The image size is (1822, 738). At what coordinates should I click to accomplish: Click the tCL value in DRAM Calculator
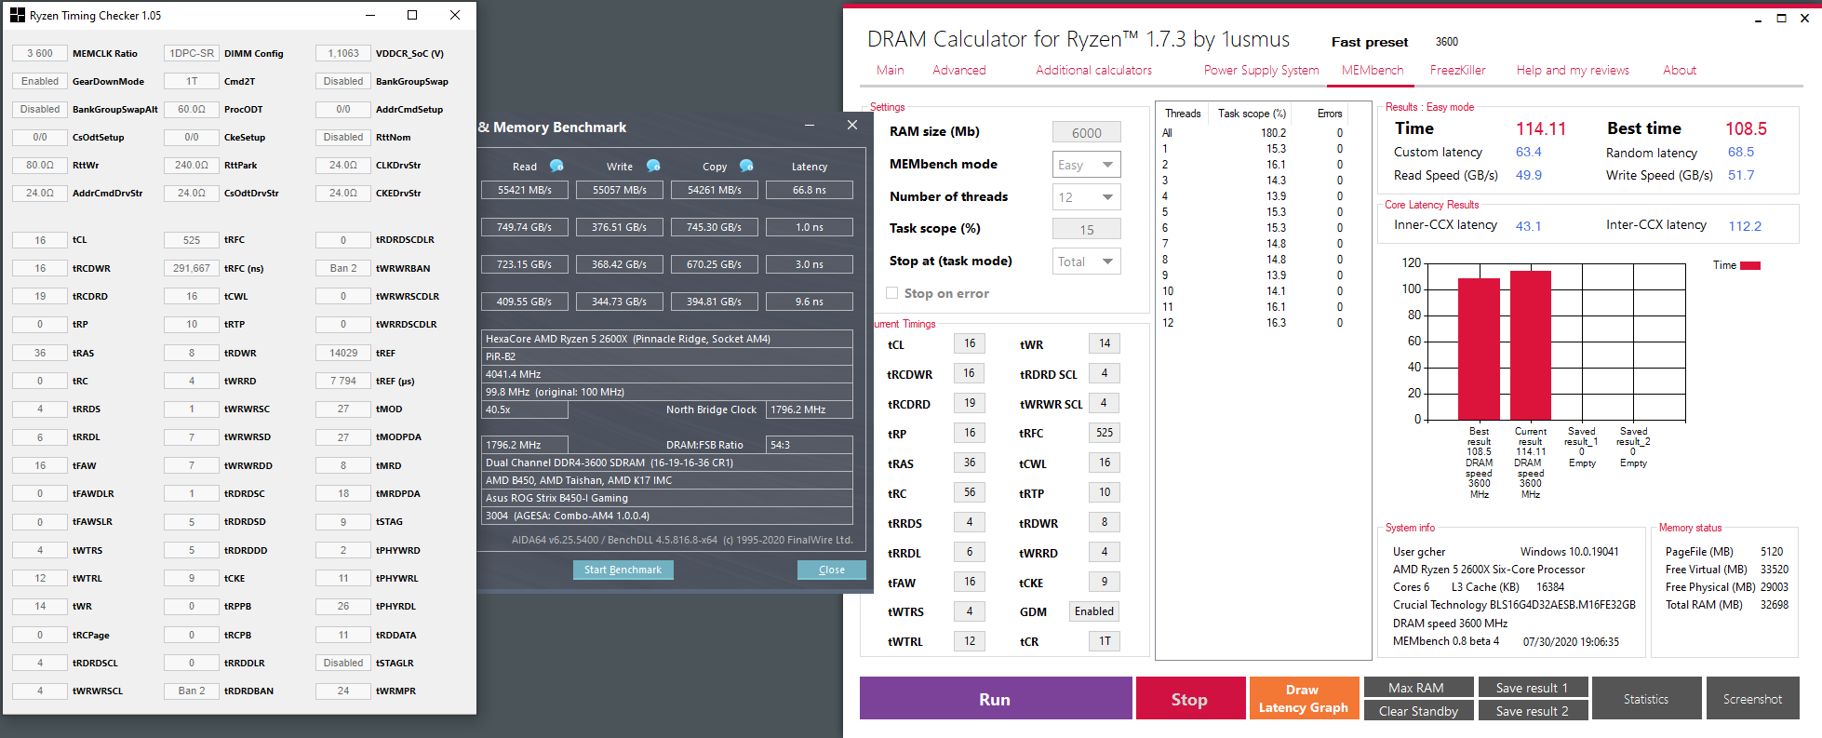click(970, 343)
